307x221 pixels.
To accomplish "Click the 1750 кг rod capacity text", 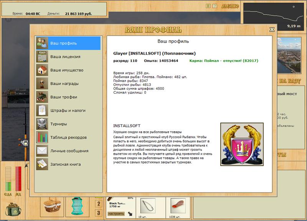I will click(x=115, y=206).
